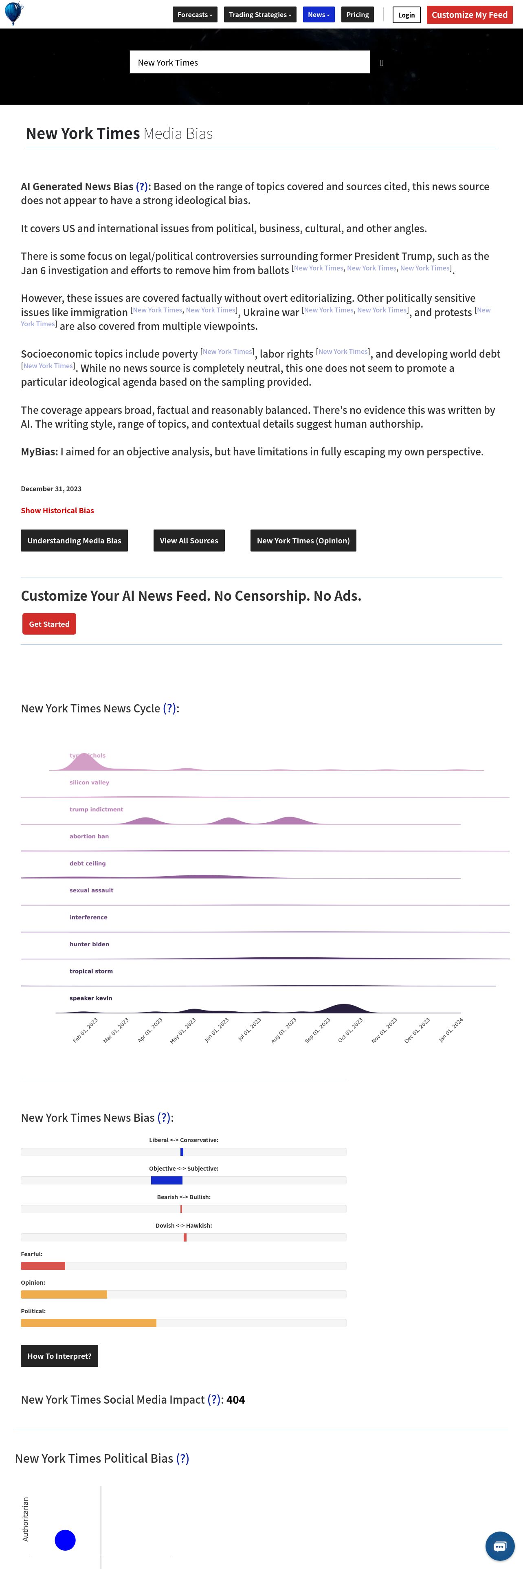Viewport: 523px width, 1569px height.
Task: Click the help mark by Social Media Impact
Action: click(214, 1400)
